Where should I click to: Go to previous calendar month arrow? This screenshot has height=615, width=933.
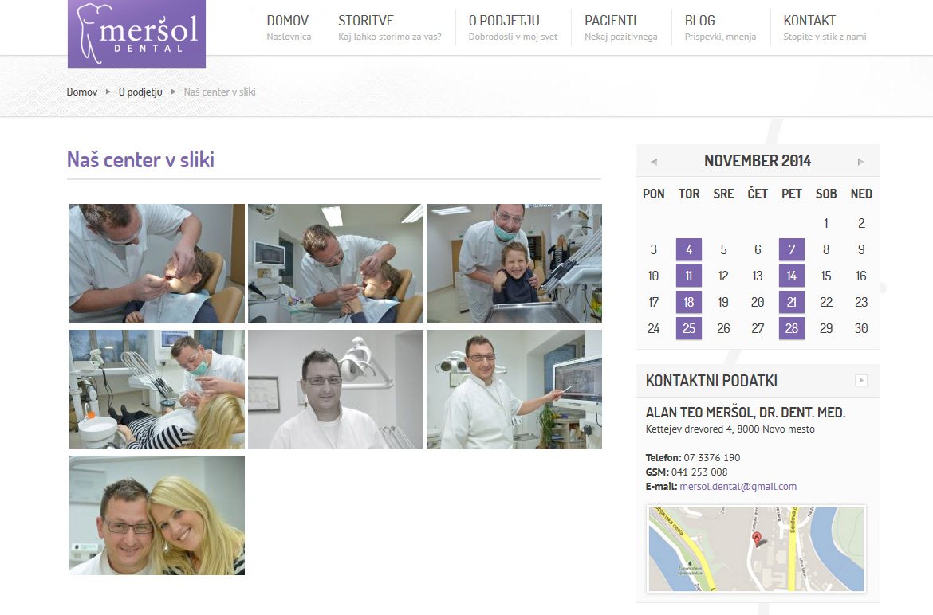[x=654, y=162]
